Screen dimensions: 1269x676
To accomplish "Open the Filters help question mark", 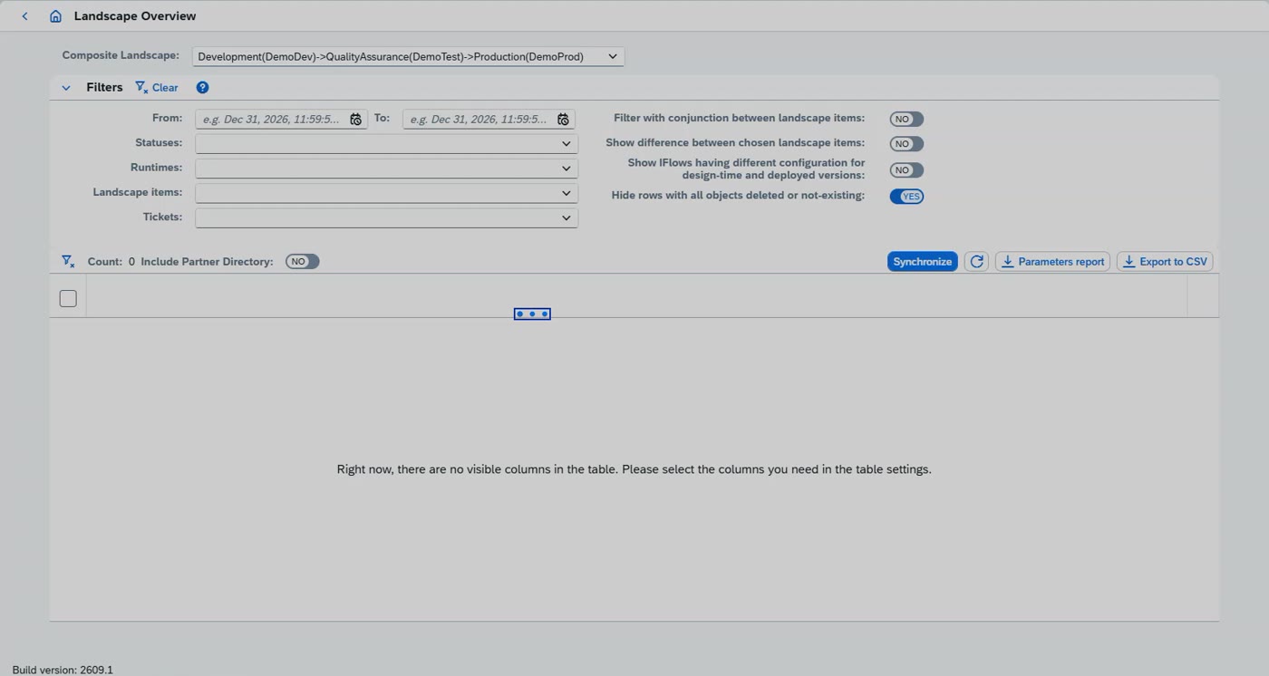I will [202, 88].
